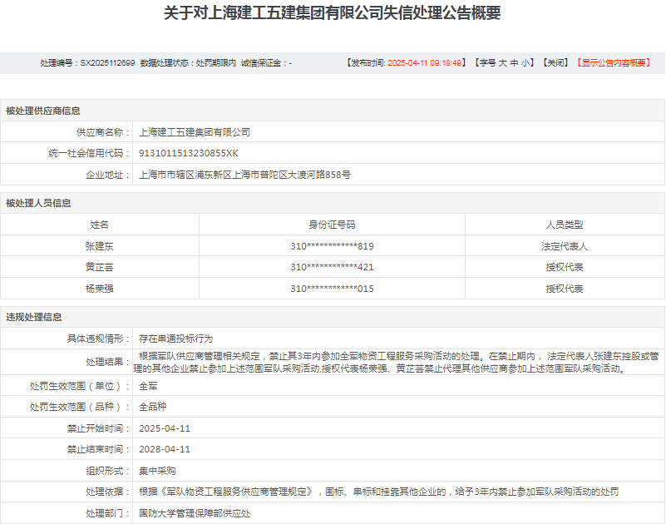
Task: Select the 黄芷芸 name cell
Action: click(100, 267)
